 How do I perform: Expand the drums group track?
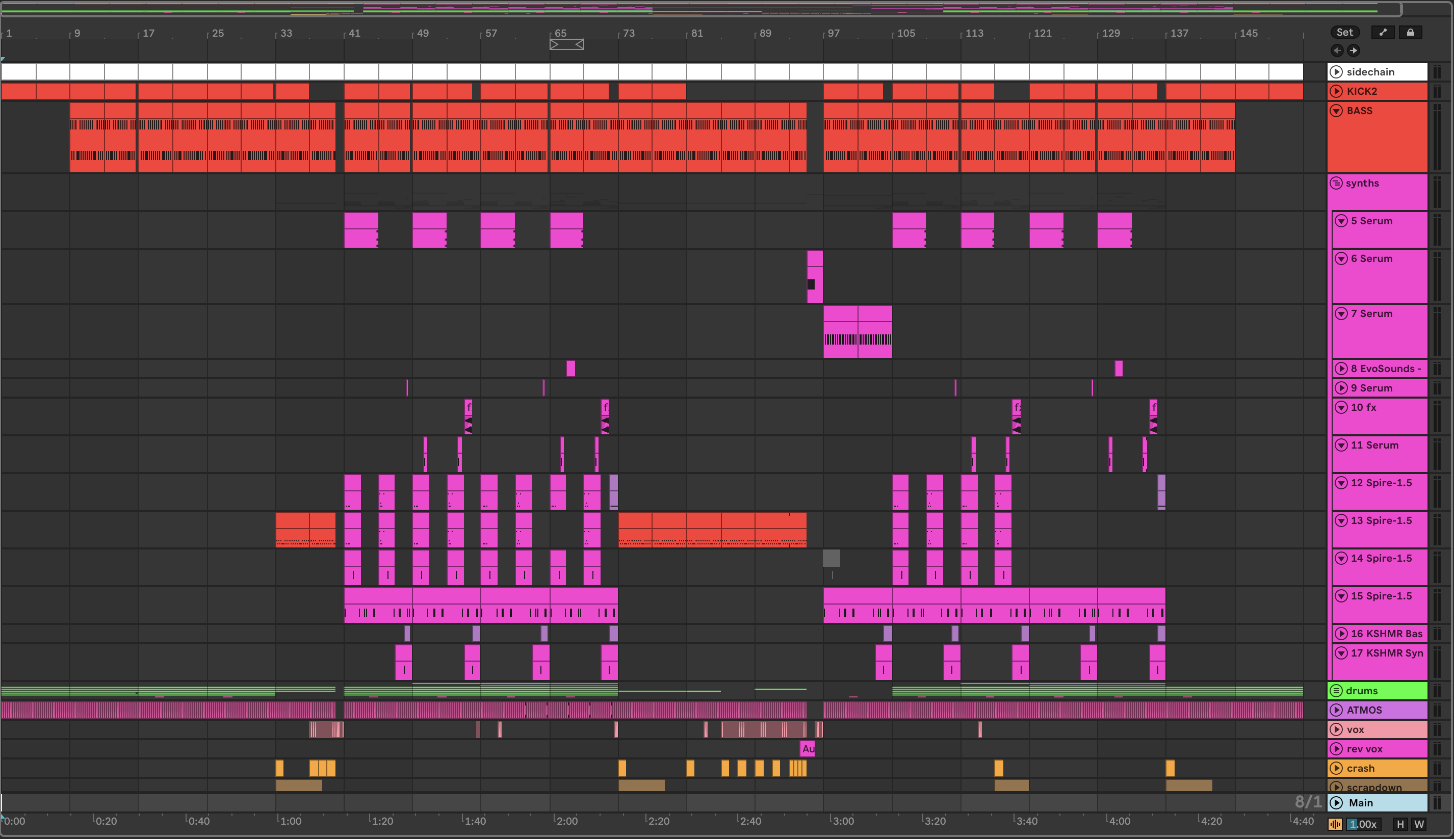1336,690
